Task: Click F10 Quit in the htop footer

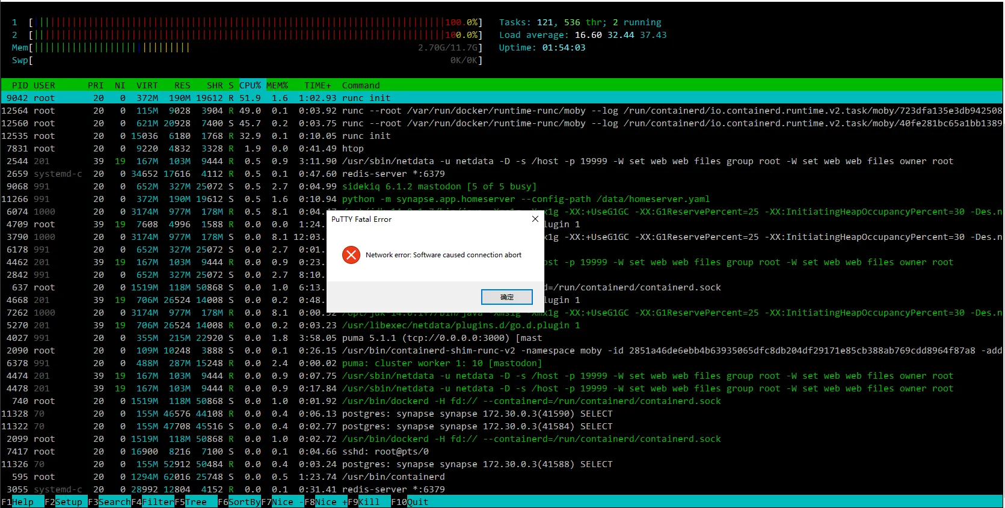Action: [x=410, y=502]
